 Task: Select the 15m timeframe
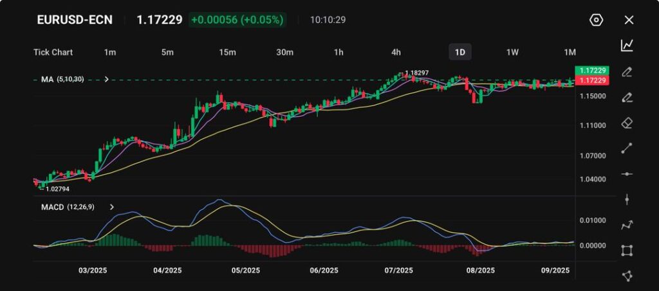pos(227,52)
